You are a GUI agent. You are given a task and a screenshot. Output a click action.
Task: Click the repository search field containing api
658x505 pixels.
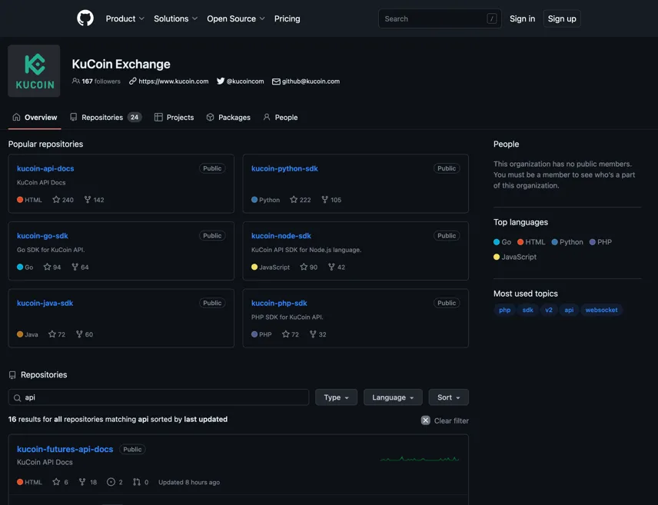tap(158, 397)
